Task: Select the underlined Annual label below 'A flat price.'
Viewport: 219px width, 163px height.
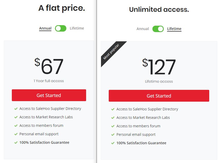Action: click(x=45, y=28)
